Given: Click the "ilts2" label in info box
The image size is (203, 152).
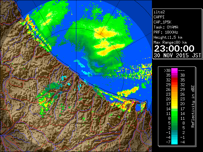Looking at the screenshot, I should click(x=159, y=12).
